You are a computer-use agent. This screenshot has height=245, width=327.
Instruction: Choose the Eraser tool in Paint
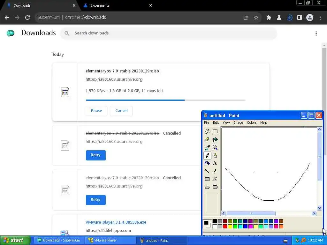(x=207, y=139)
